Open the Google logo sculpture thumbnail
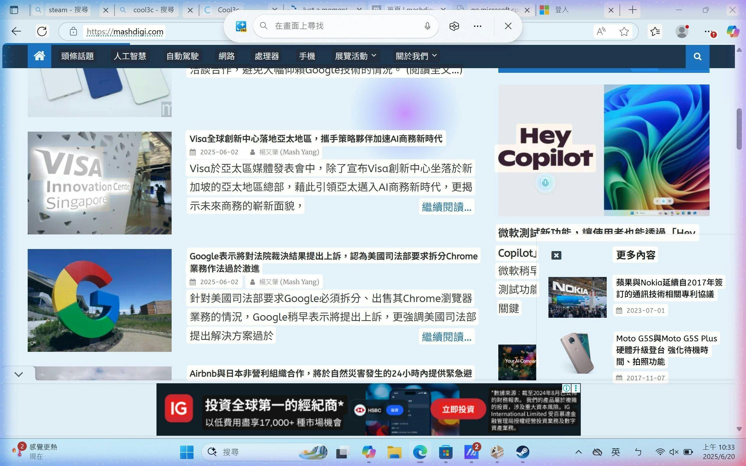Image resolution: width=746 pixels, height=466 pixels. (100, 300)
